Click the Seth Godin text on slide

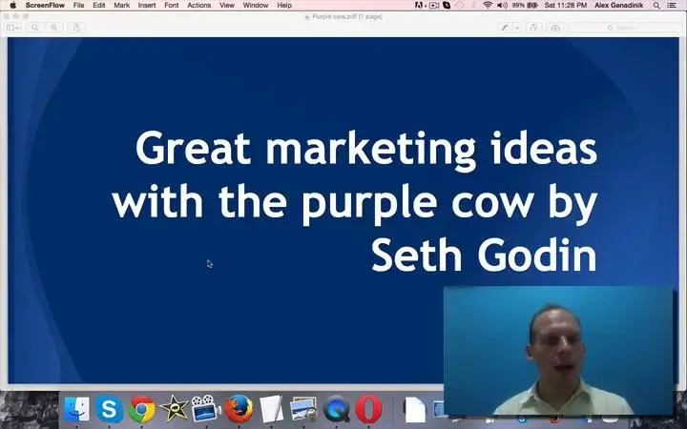click(x=484, y=255)
